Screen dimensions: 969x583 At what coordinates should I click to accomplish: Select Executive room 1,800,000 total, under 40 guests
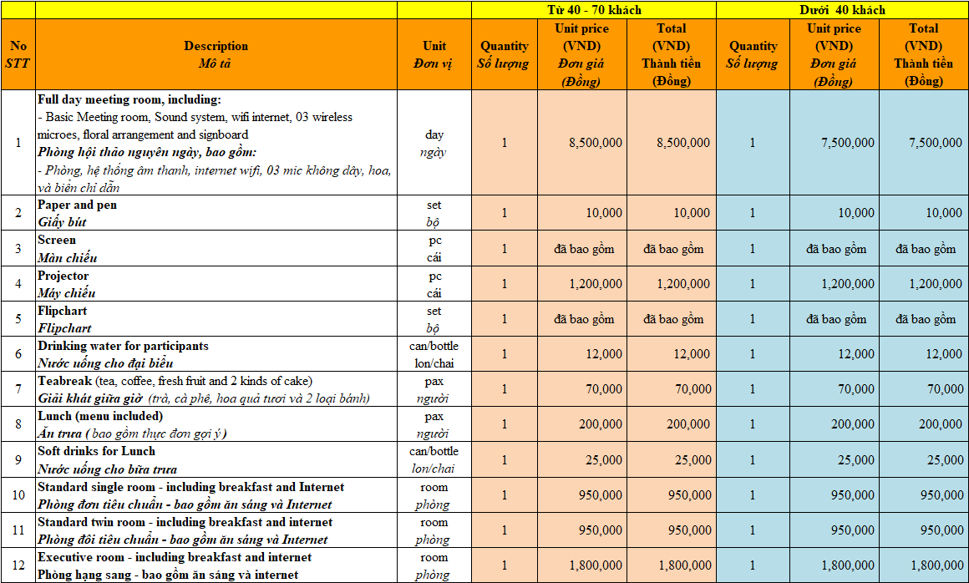coord(924,565)
